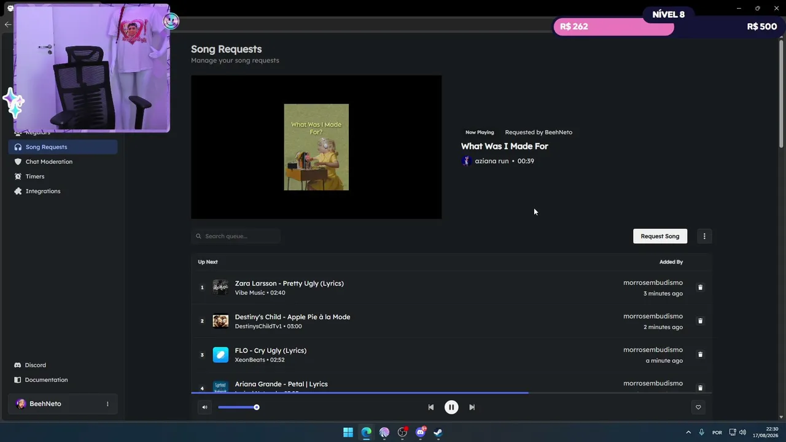Click the BeehNeto profile avatar
Image resolution: width=786 pixels, height=442 pixels.
(21, 404)
